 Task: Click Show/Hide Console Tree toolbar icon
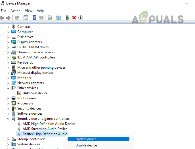17,18
